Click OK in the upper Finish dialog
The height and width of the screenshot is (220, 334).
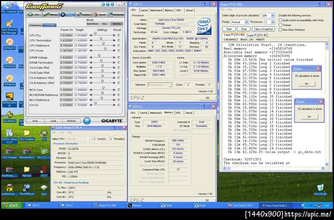click(307, 84)
